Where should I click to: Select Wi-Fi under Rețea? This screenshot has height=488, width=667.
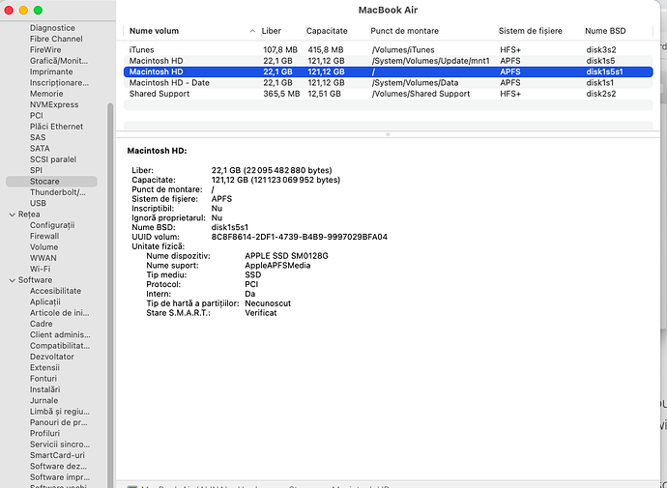(x=41, y=269)
